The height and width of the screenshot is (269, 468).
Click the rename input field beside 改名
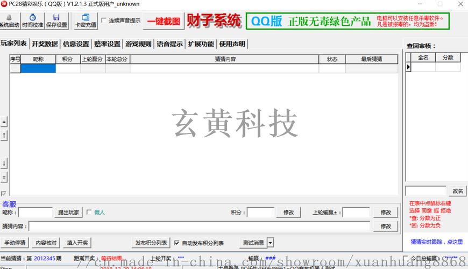coord(426,191)
